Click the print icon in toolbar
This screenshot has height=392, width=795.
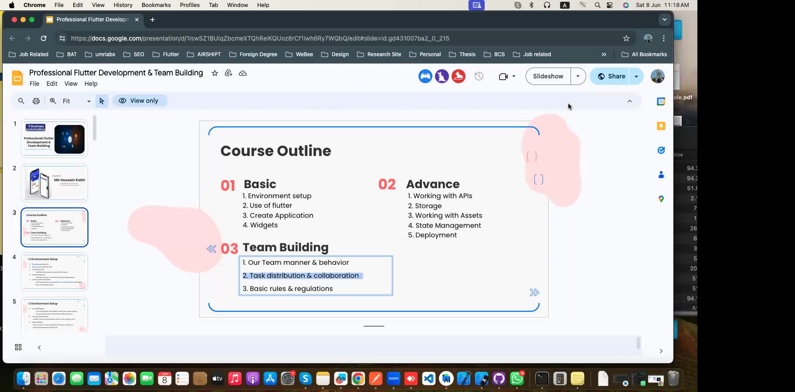pyautogui.click(x=36, y=101)
